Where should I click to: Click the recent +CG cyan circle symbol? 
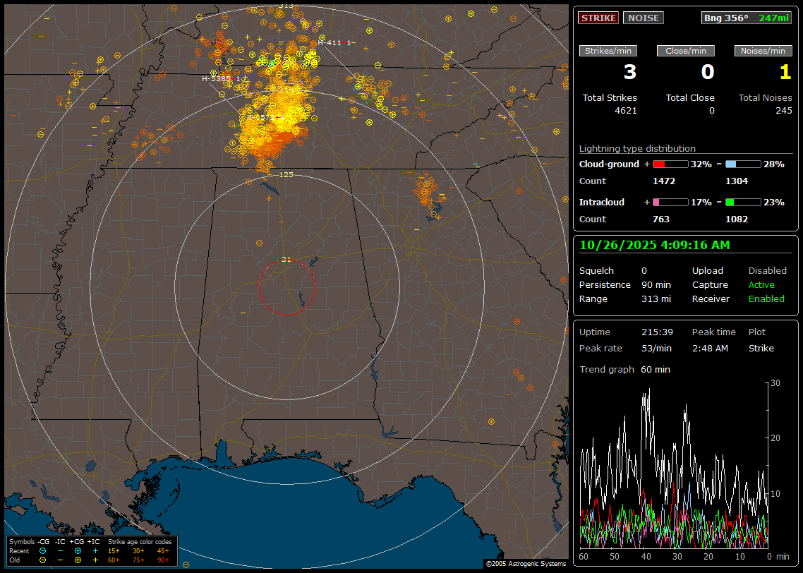point(78,550)
